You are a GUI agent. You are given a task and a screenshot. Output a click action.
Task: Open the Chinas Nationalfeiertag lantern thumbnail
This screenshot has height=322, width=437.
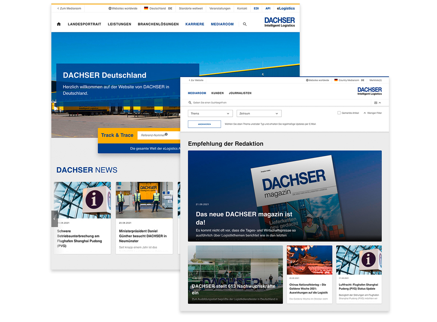tap(310, 260)
